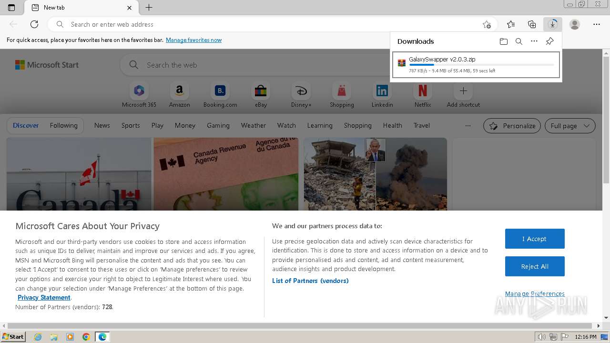
Task: Open the News category
Action: click(102, 125)
